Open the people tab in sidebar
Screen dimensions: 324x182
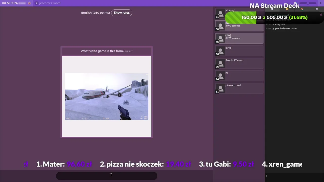[x=287, y=9]
